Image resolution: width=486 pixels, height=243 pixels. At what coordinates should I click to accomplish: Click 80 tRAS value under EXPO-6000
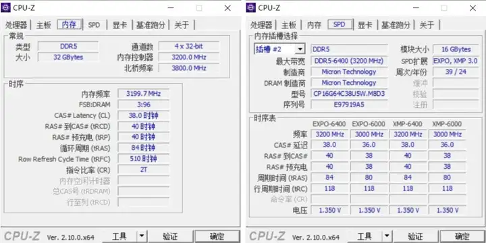coord(369,178)
